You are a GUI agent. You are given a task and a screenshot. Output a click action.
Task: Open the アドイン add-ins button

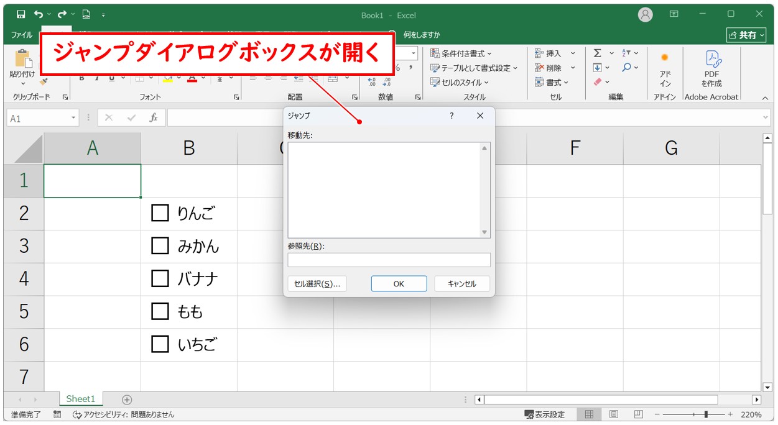tap(665, 70)
